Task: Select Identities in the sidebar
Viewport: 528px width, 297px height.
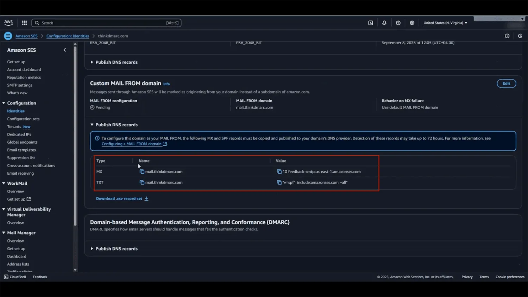Action: tap(16, 111)
